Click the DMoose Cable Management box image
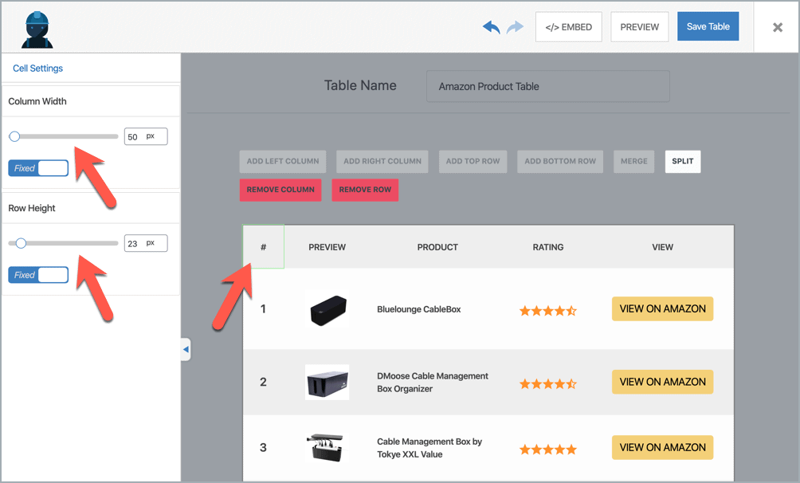This screenshot has width=800, height=483. (x=327, y=382)
